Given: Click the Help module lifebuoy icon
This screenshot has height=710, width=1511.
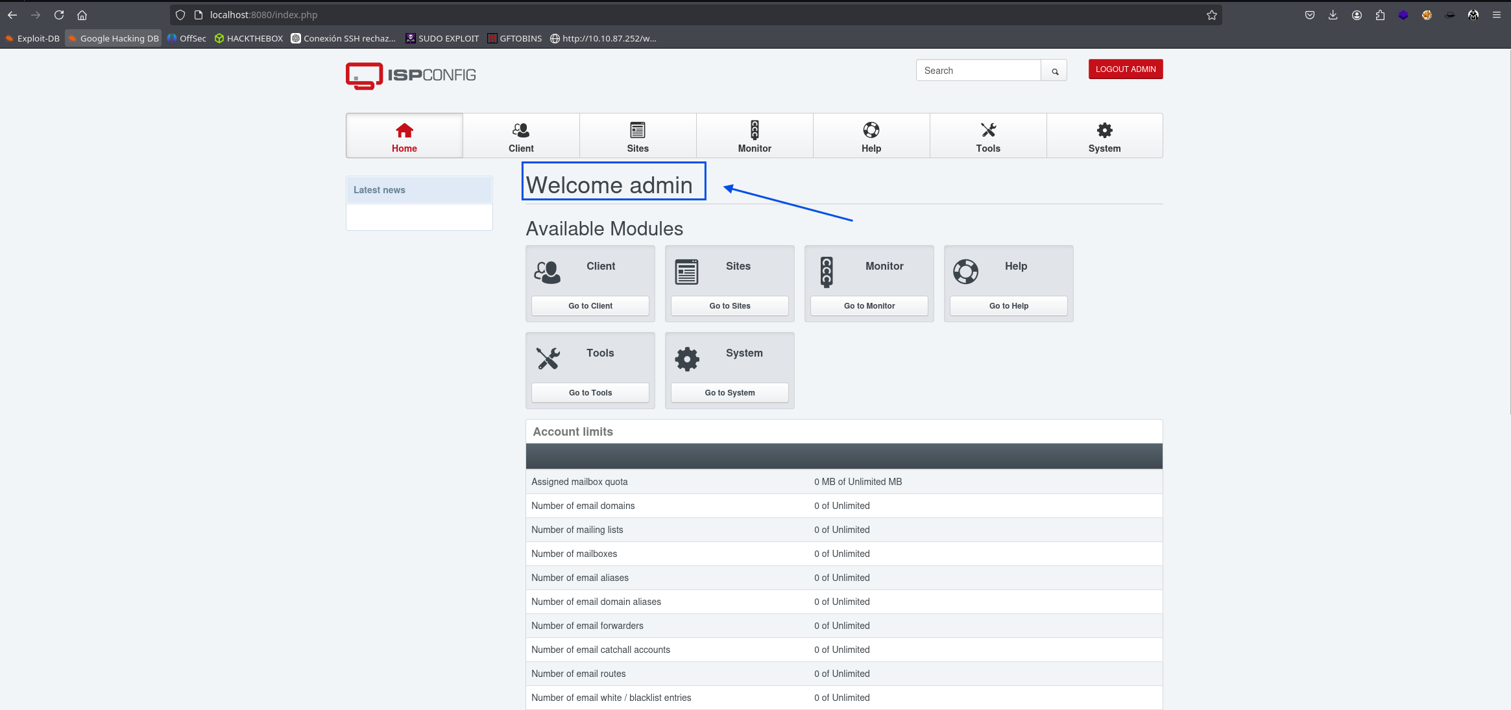Looking at the screenshot, I should click(965, 272).
